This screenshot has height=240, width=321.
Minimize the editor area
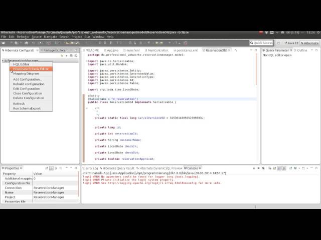pyautogui.click(x=251, y=50)
